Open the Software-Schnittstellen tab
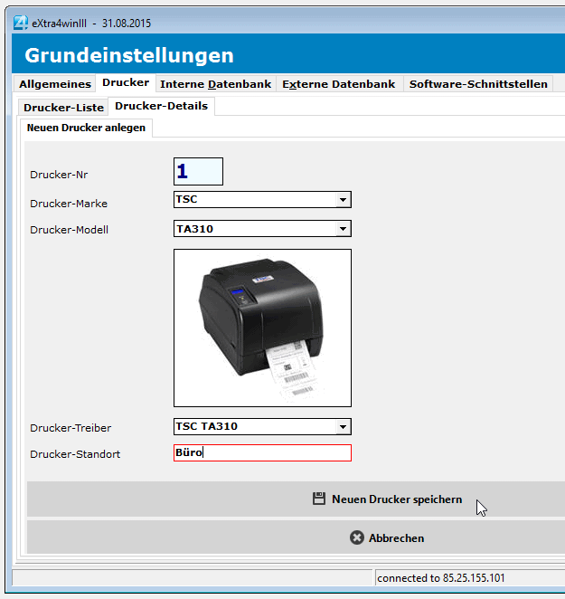 coord(477,84)
